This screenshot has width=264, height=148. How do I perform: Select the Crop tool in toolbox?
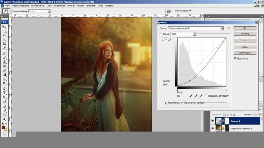point(4,44)
